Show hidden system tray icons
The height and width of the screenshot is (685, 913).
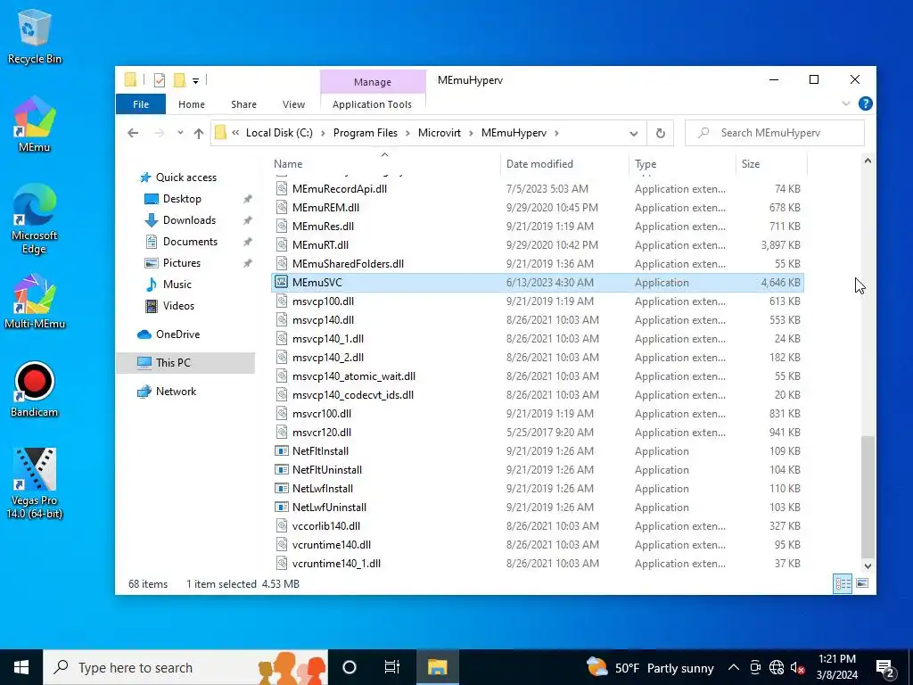click(734, 667)
